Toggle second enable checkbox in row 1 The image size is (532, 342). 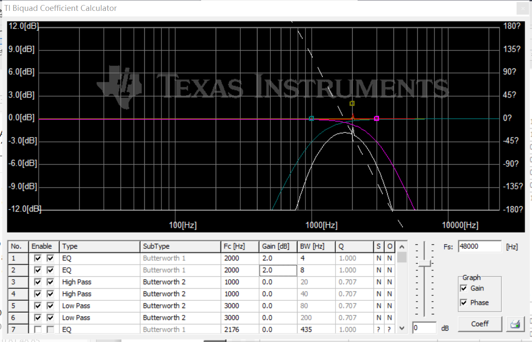point(50,258)
